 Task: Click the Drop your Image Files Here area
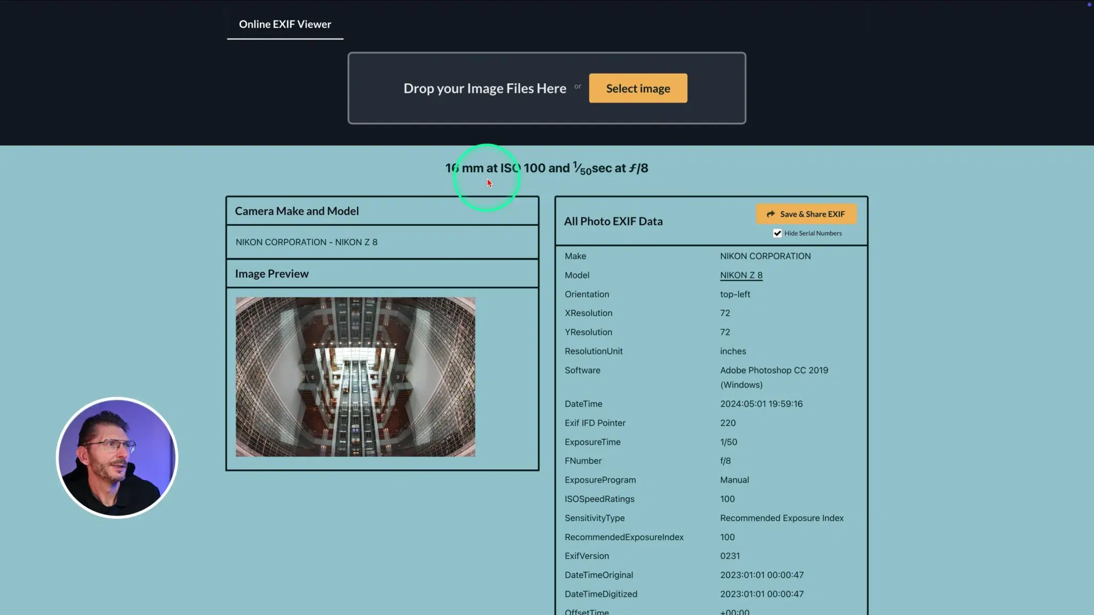[485, 89]
